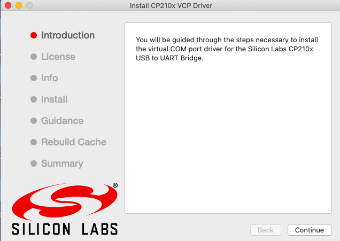The image size is (340, 241).
Task: Click the Install step label
Action: [x=55, y=99]
